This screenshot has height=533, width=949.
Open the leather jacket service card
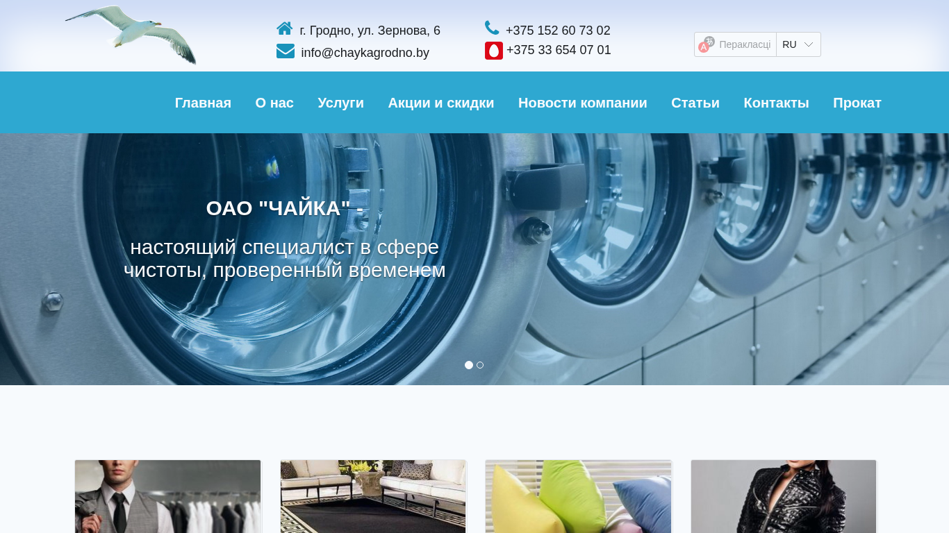point(784,496)
